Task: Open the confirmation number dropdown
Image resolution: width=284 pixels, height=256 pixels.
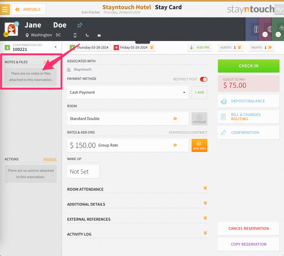Action: [56, 47]
